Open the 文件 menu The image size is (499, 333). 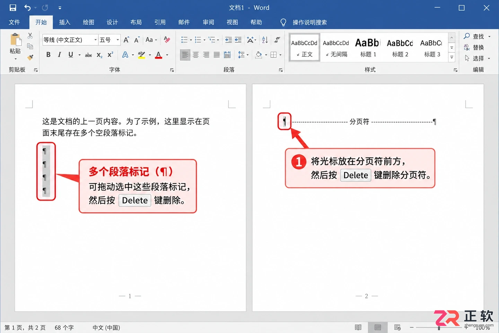click(x=14, y=23)
